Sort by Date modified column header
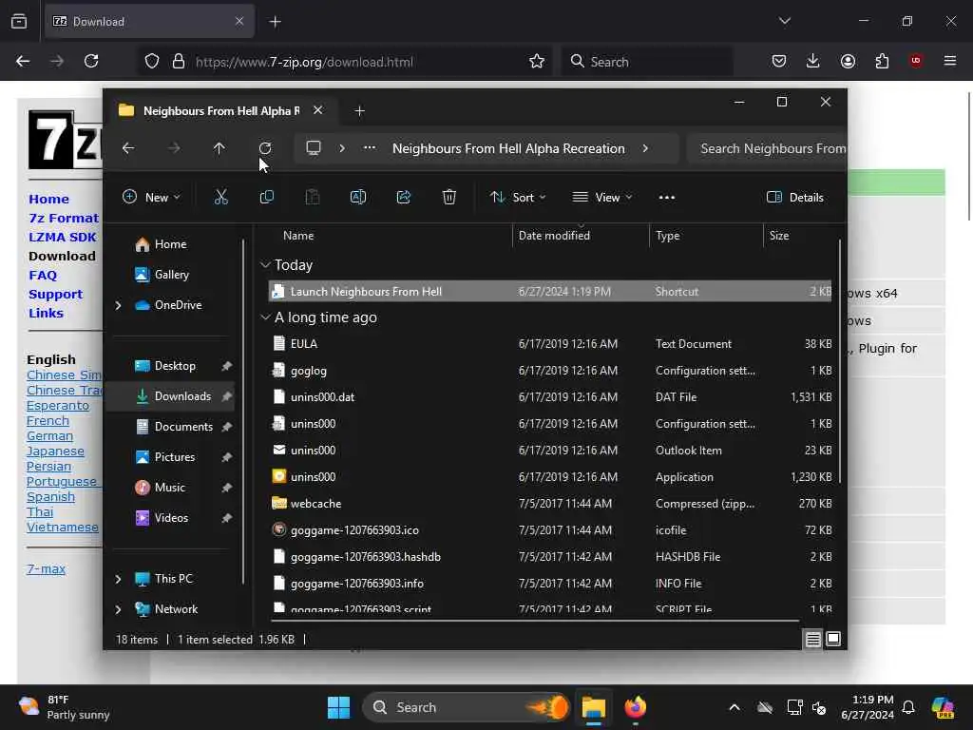This screenshot has width=973, height=730. [554, 236]
